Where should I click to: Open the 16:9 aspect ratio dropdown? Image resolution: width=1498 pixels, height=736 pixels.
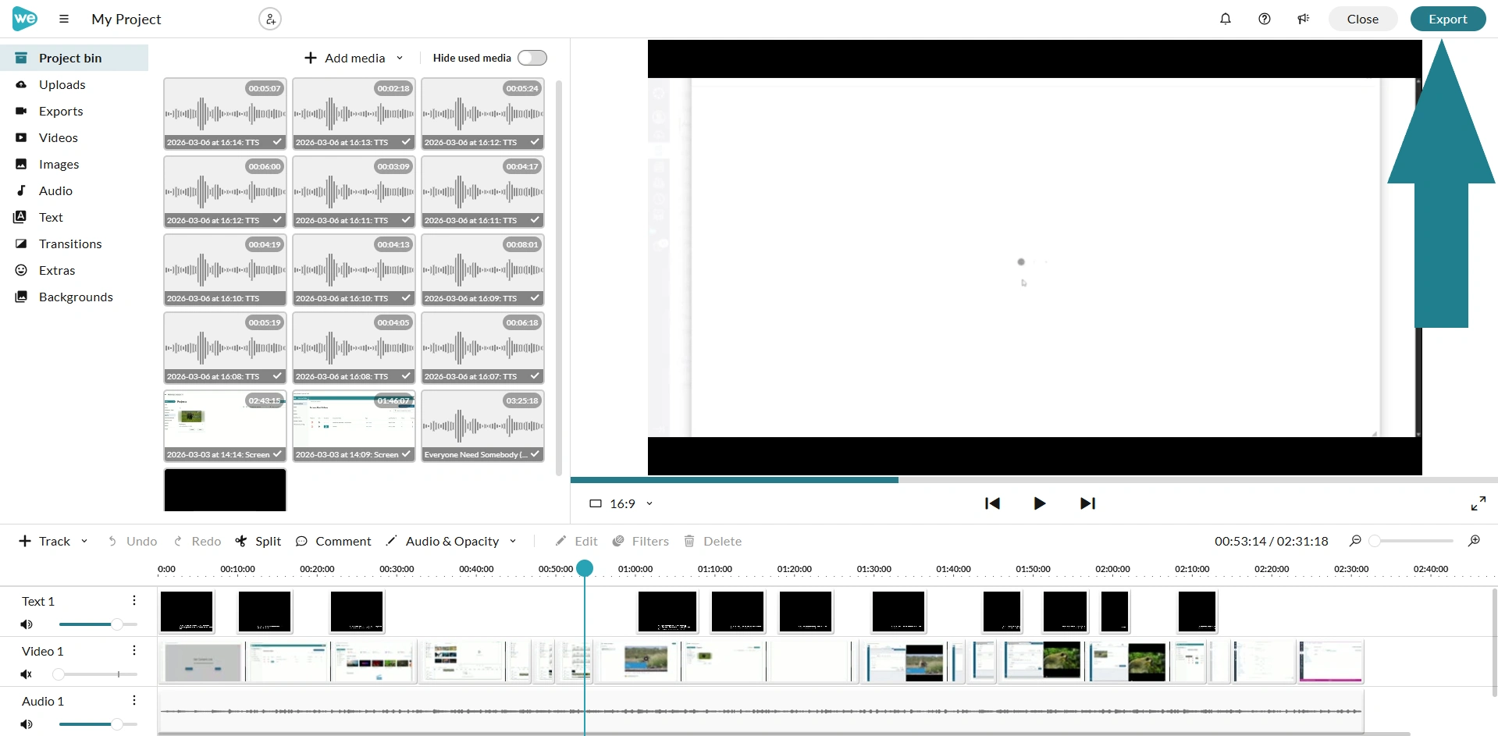(x=621, y=503)
